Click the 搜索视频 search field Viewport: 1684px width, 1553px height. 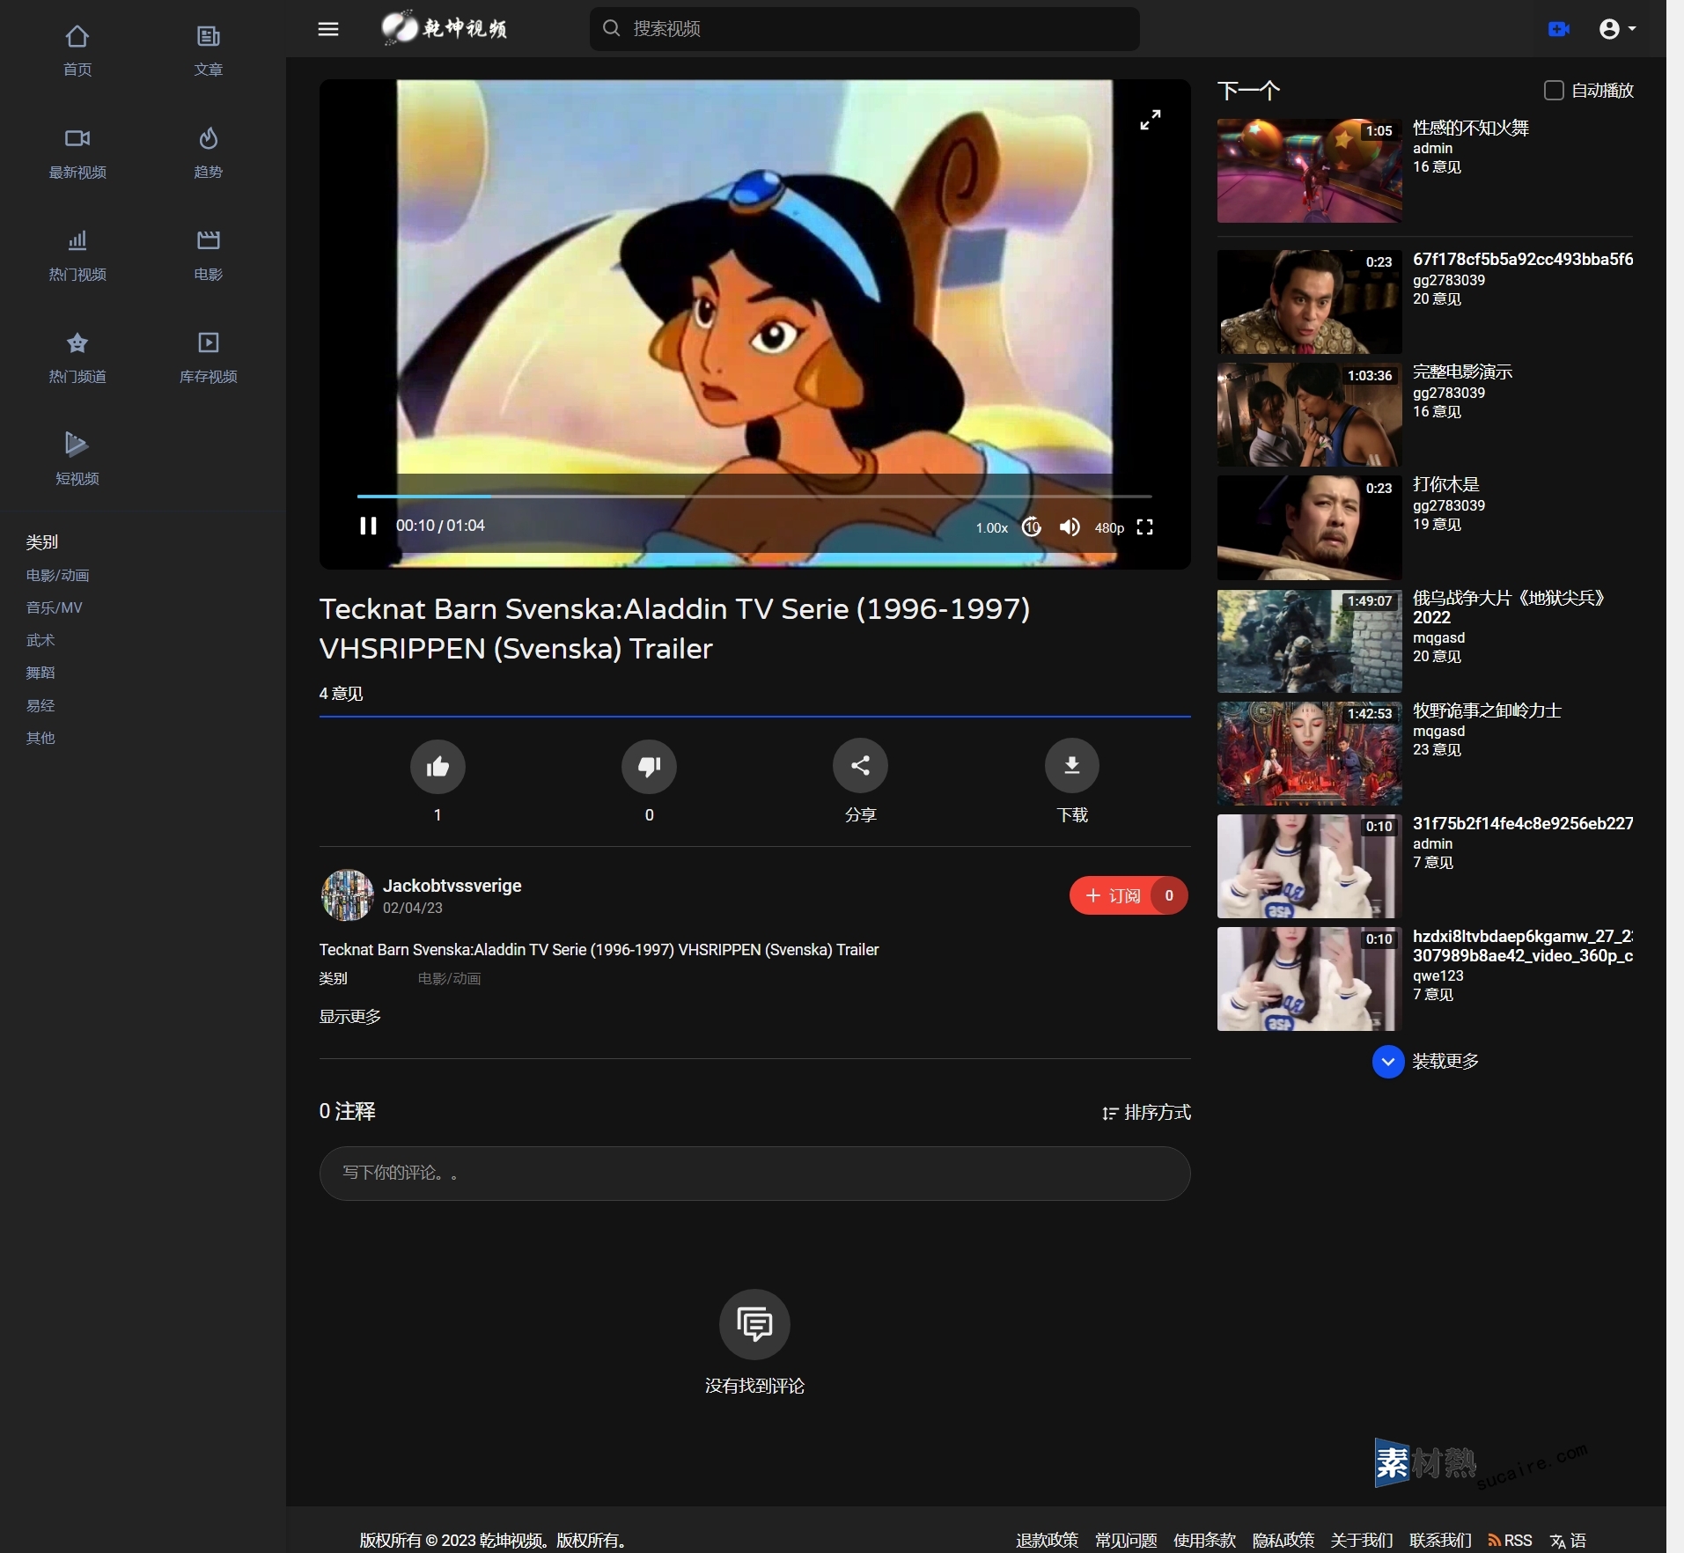864,29
